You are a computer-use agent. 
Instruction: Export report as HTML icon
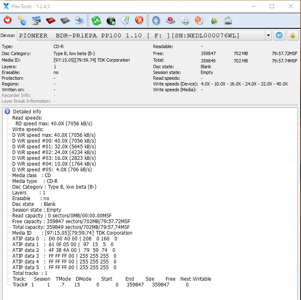(x=65, y=21)
